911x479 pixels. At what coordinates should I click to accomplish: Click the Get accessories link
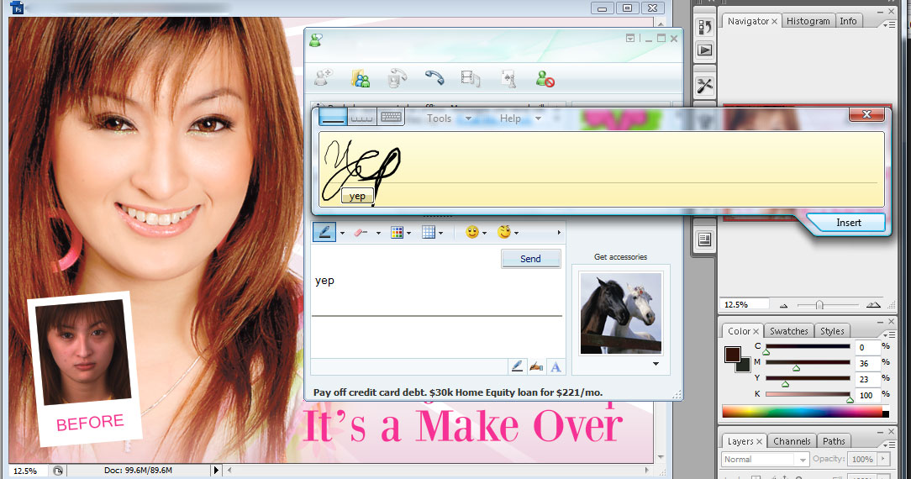[620, 256]
